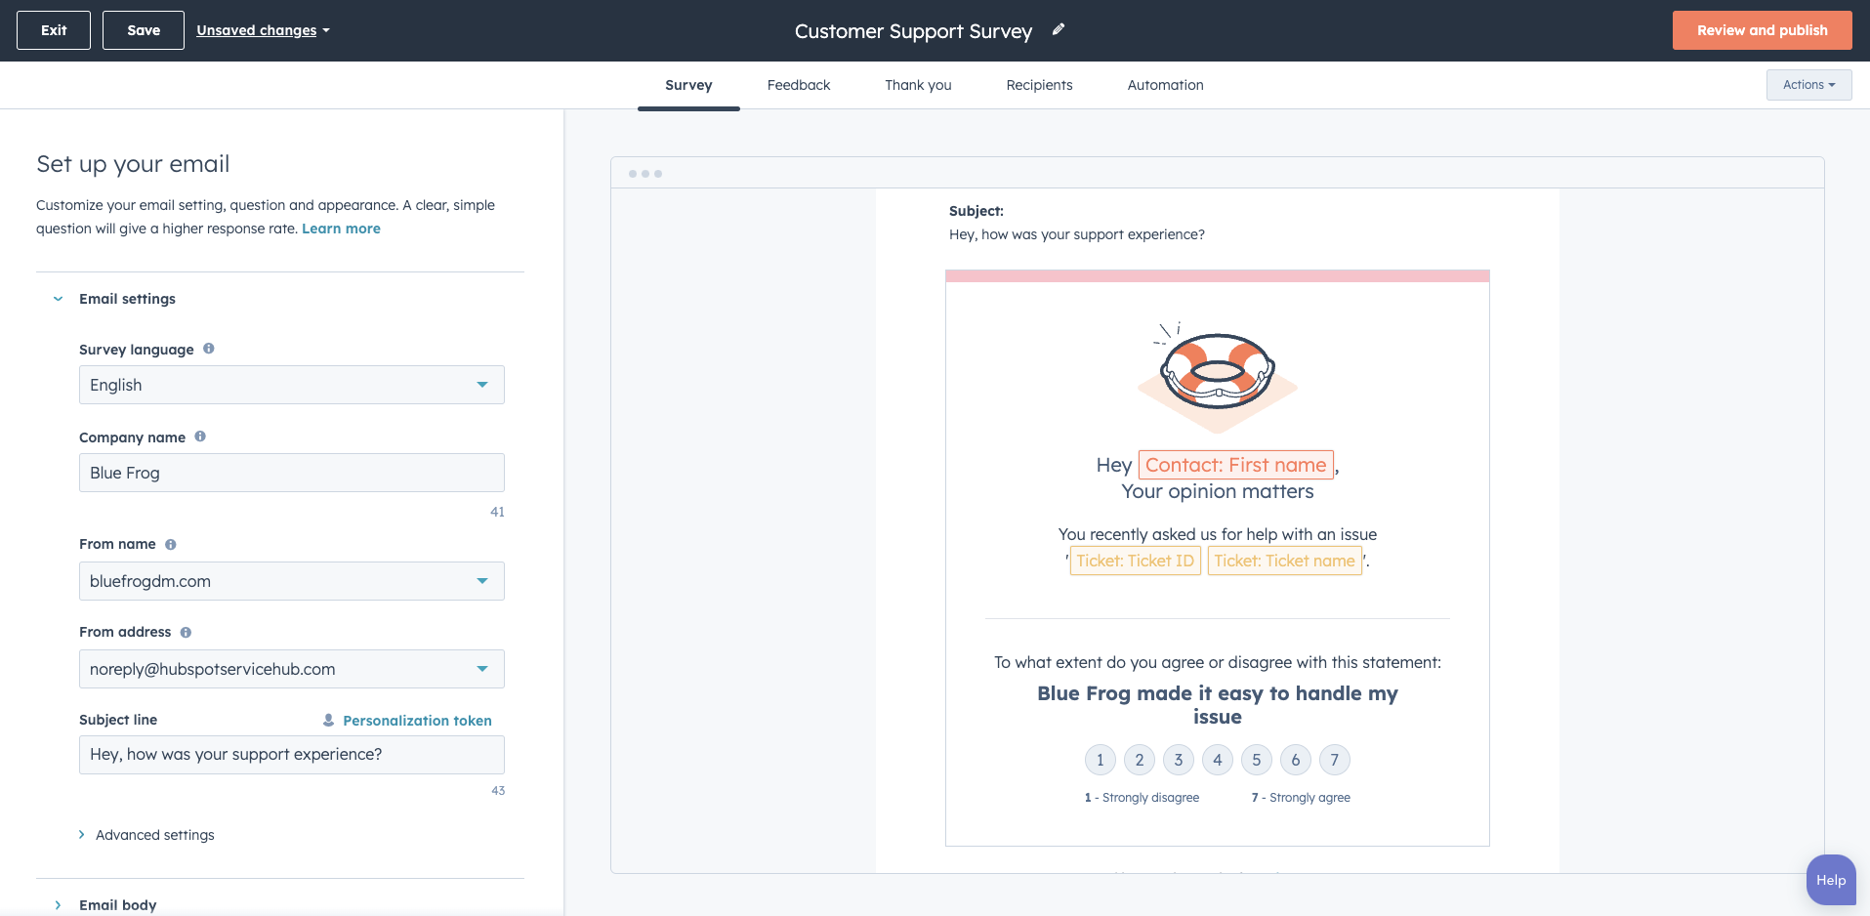
Task: Click the info icon beside Company name
Action: click(200, 437)
